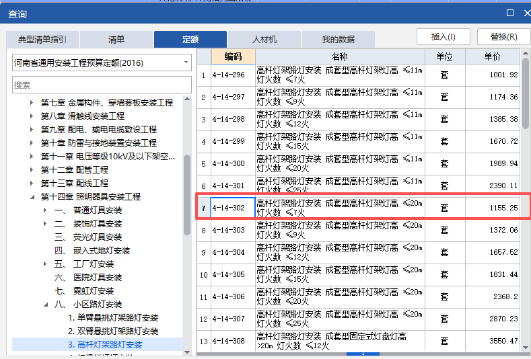Click the 编码 column header

pos(233,56)
